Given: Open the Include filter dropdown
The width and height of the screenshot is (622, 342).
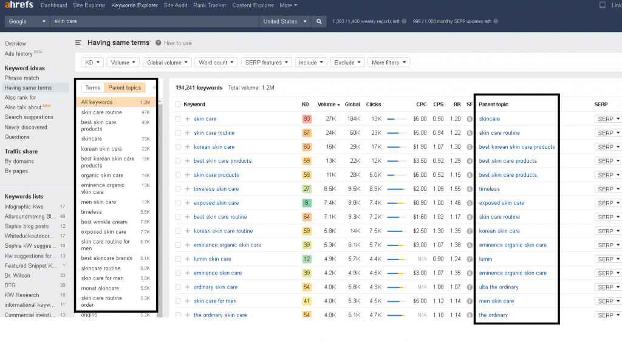Looking at the screenshot, I should click(311, 63).
